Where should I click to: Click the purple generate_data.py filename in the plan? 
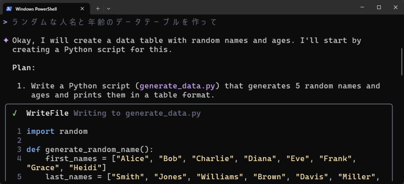tap(177, 86)
